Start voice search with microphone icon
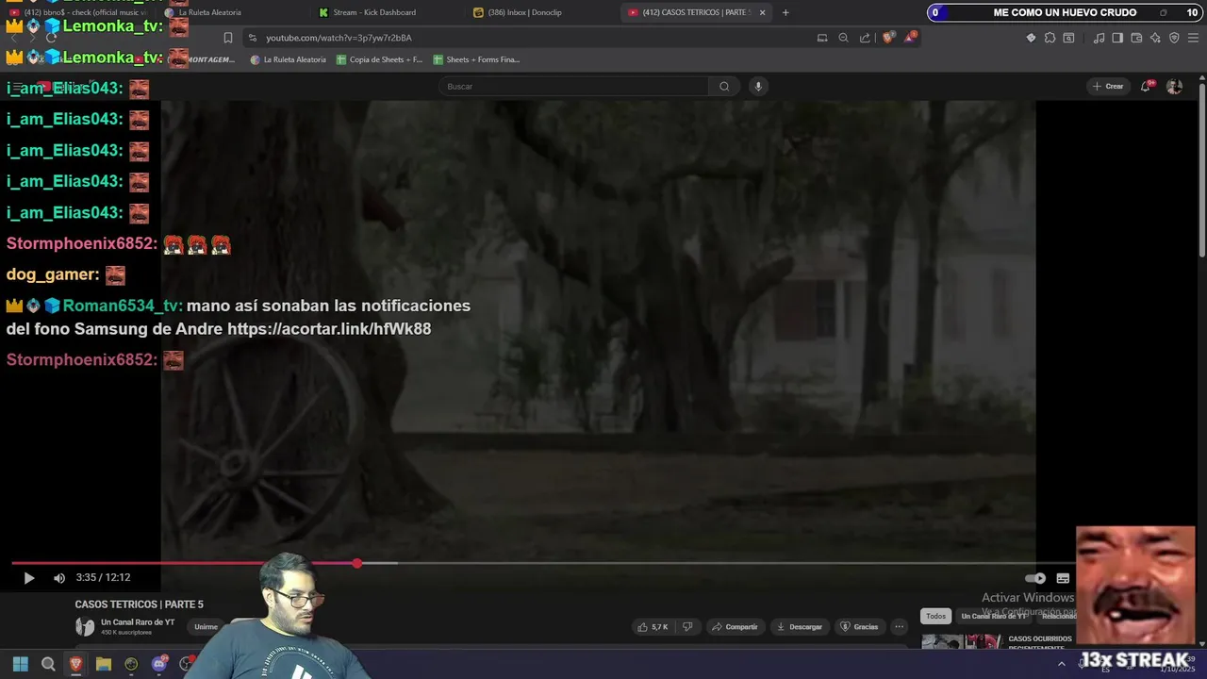 pyautogui.click(x=757, y=87)
